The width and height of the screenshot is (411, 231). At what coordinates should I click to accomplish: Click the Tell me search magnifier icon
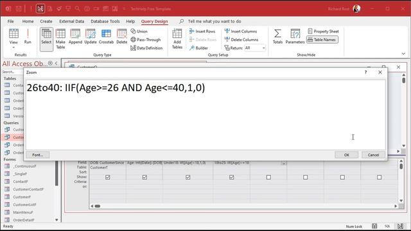tap(181, 21)
